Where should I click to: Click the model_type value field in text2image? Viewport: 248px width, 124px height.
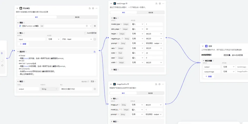click(154, 24)
